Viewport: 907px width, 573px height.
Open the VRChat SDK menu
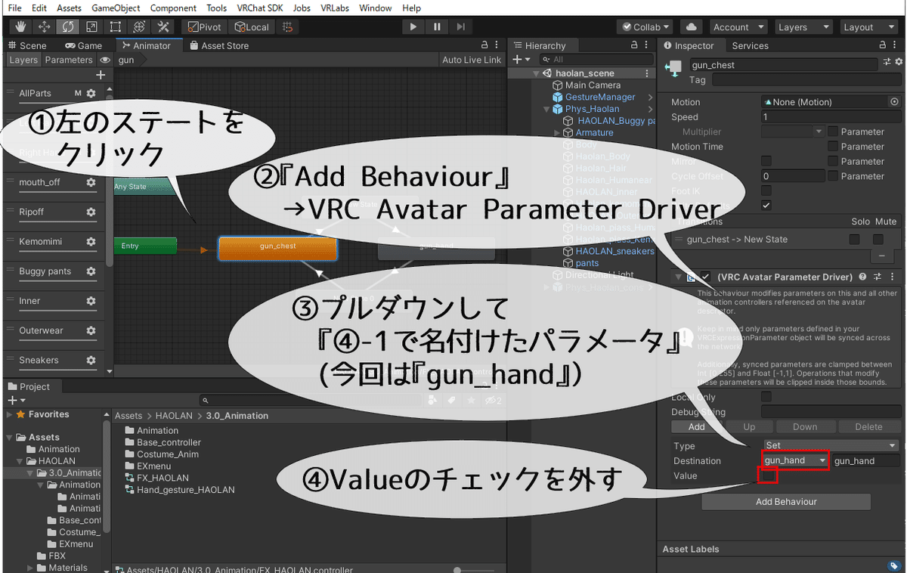point(261,8)
